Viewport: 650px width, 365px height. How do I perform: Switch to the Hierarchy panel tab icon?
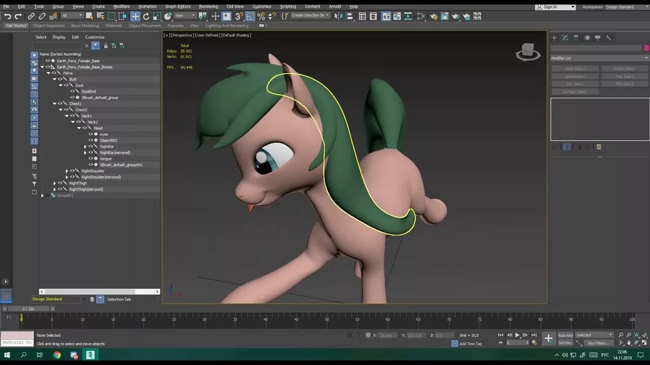coord(576,38)
